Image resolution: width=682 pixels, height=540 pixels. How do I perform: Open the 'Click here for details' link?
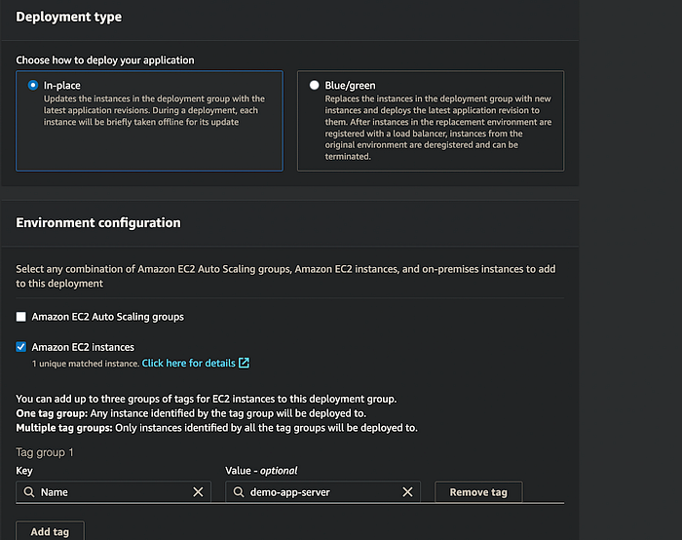pos(188,364)
